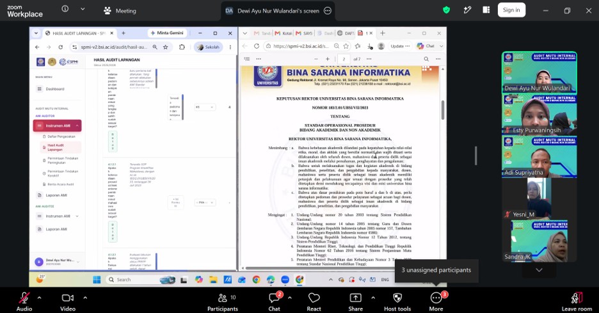Expand Instrumen AMI under AMI Auditee
Viewport: 599px width, 313px height.
coord(58,216)
